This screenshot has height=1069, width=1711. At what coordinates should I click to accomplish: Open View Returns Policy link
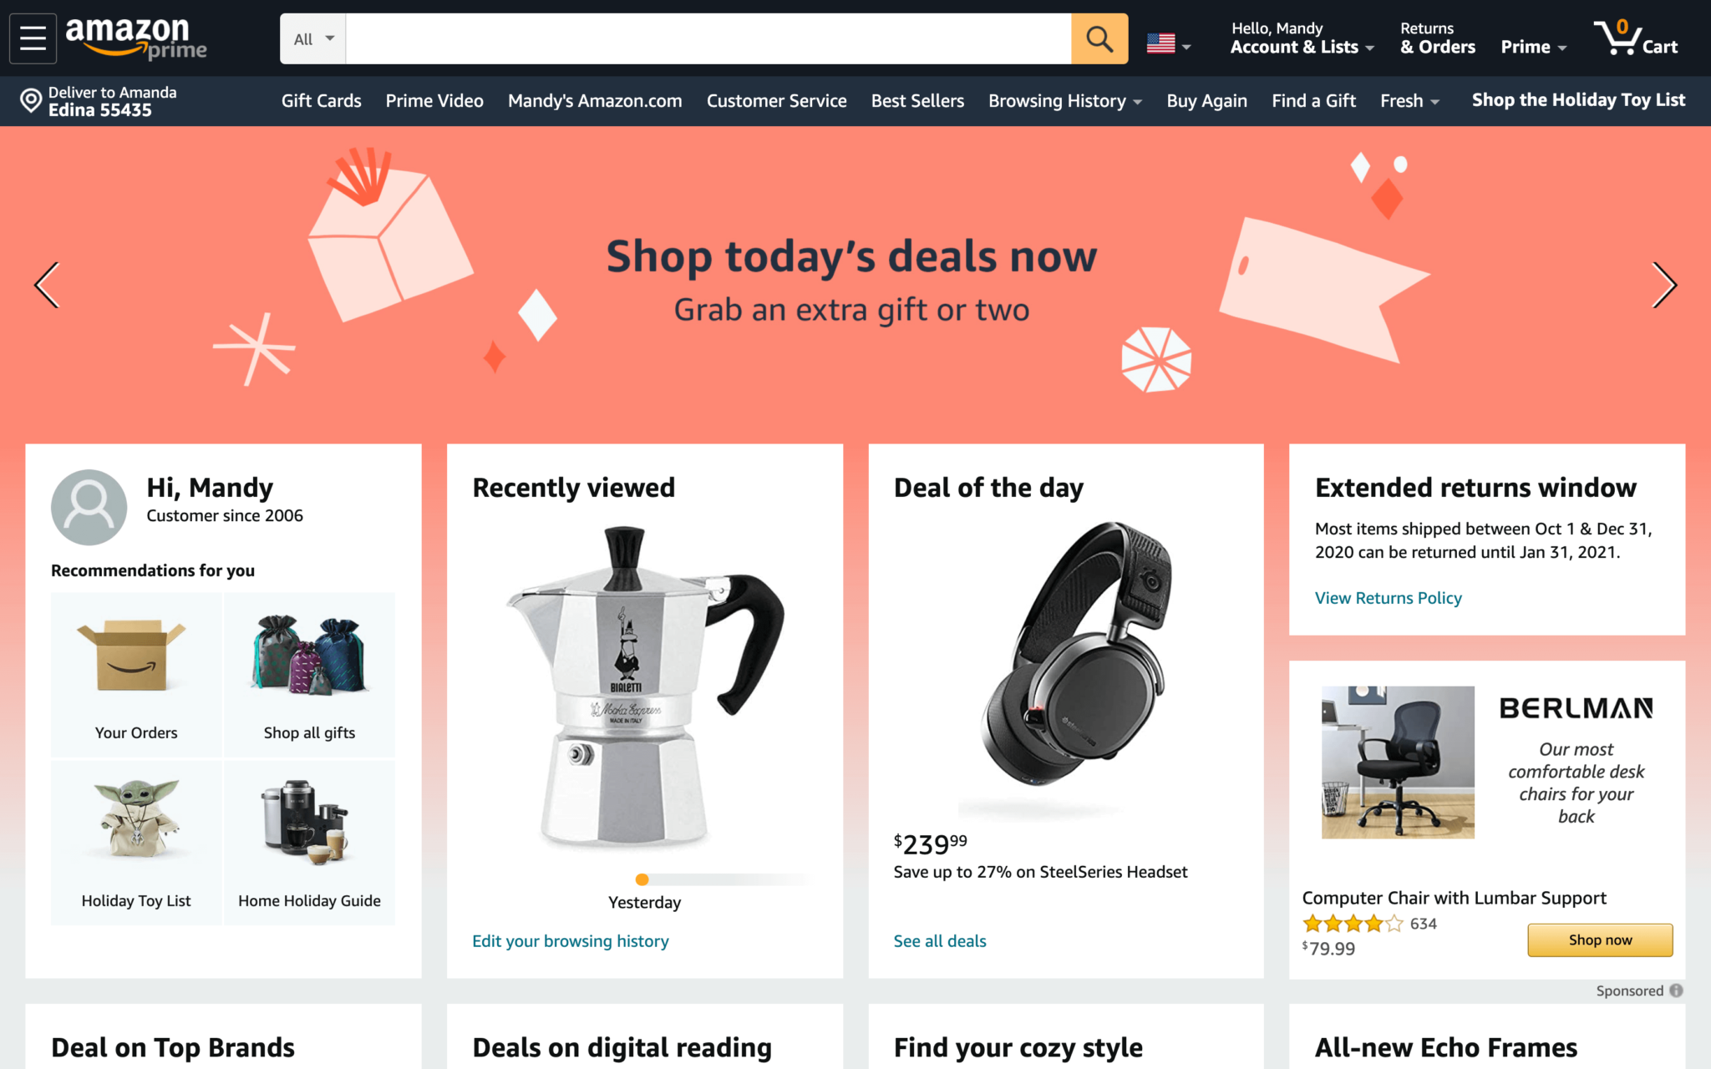[1388, 598]
